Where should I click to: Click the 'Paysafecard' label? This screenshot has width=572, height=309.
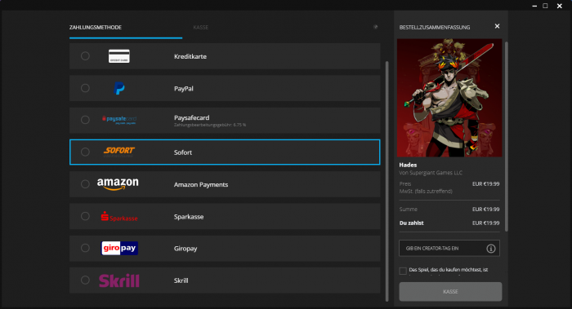(x=191, y=117)
